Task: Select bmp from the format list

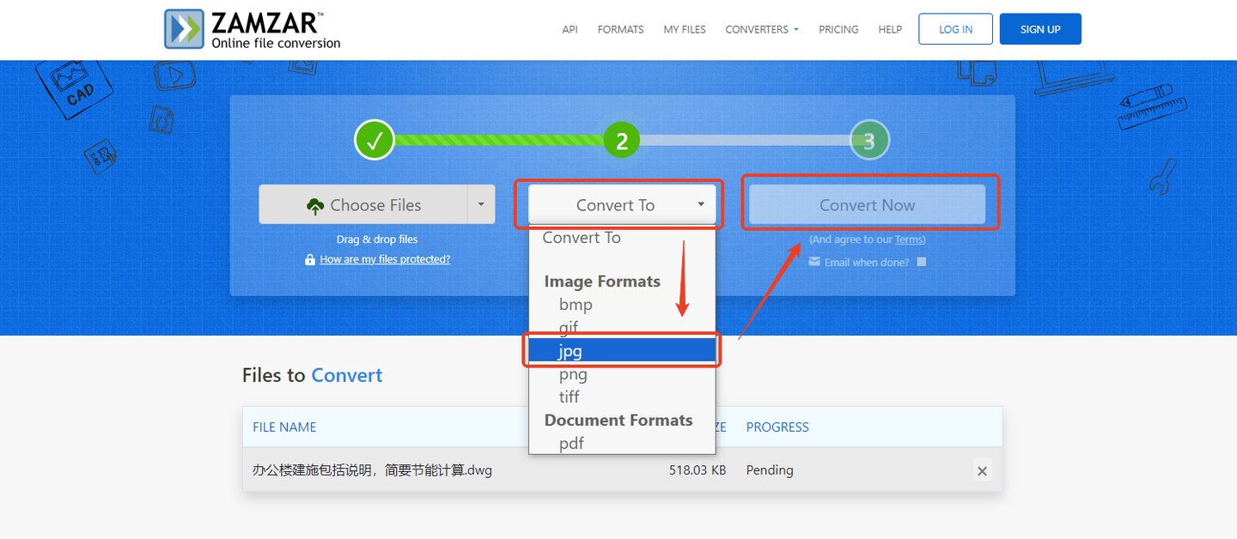Action: (622, 305)
